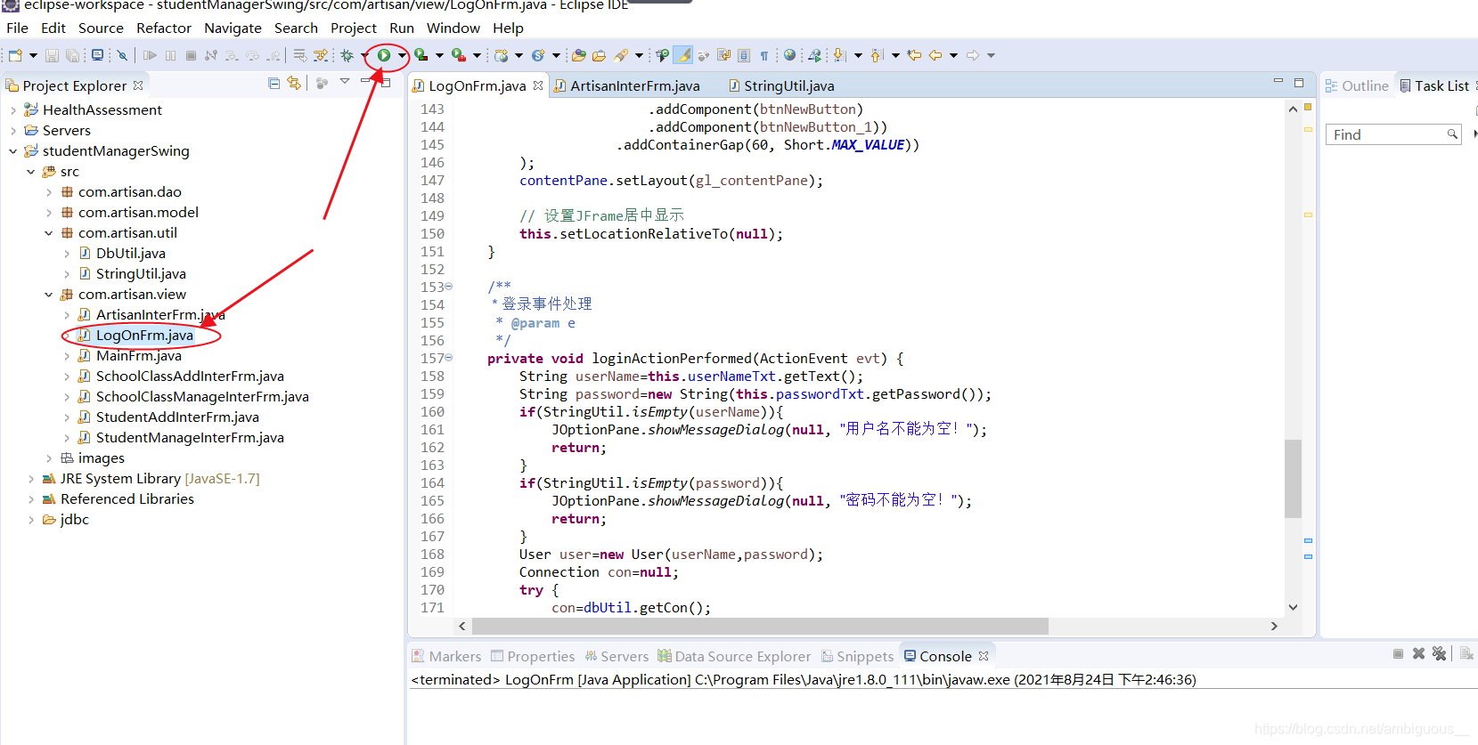Click the Save All toolbar icon
The image size is (1478, 745).
[x=73, y=55]
